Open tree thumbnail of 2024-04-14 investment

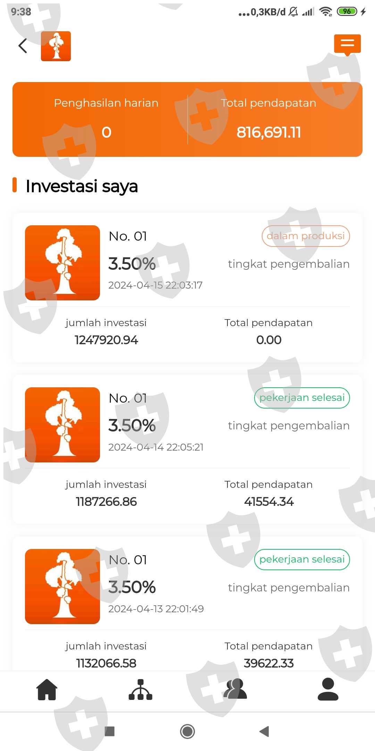(x=62, y=425)
